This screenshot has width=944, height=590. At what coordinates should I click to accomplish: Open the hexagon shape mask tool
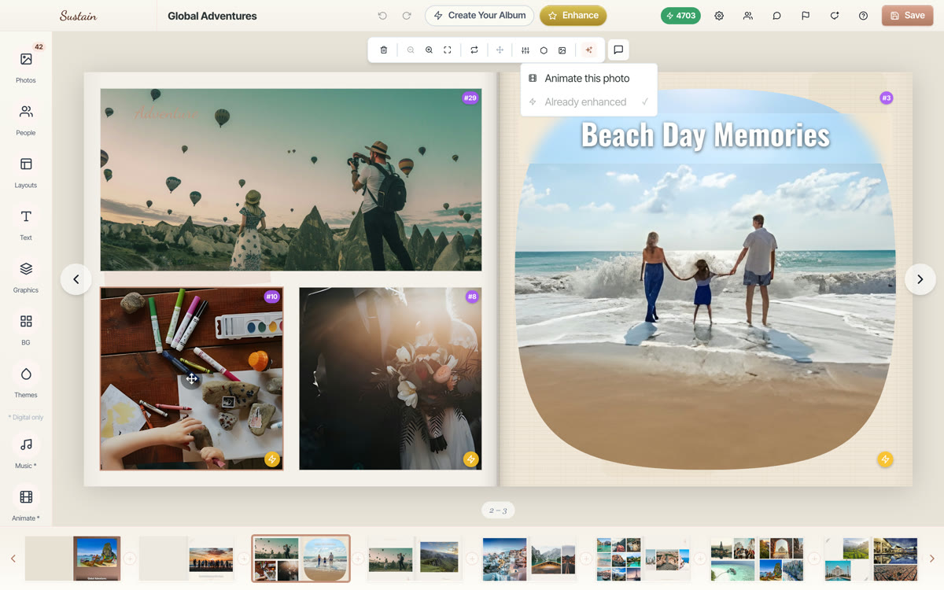(x=544, y=50)
